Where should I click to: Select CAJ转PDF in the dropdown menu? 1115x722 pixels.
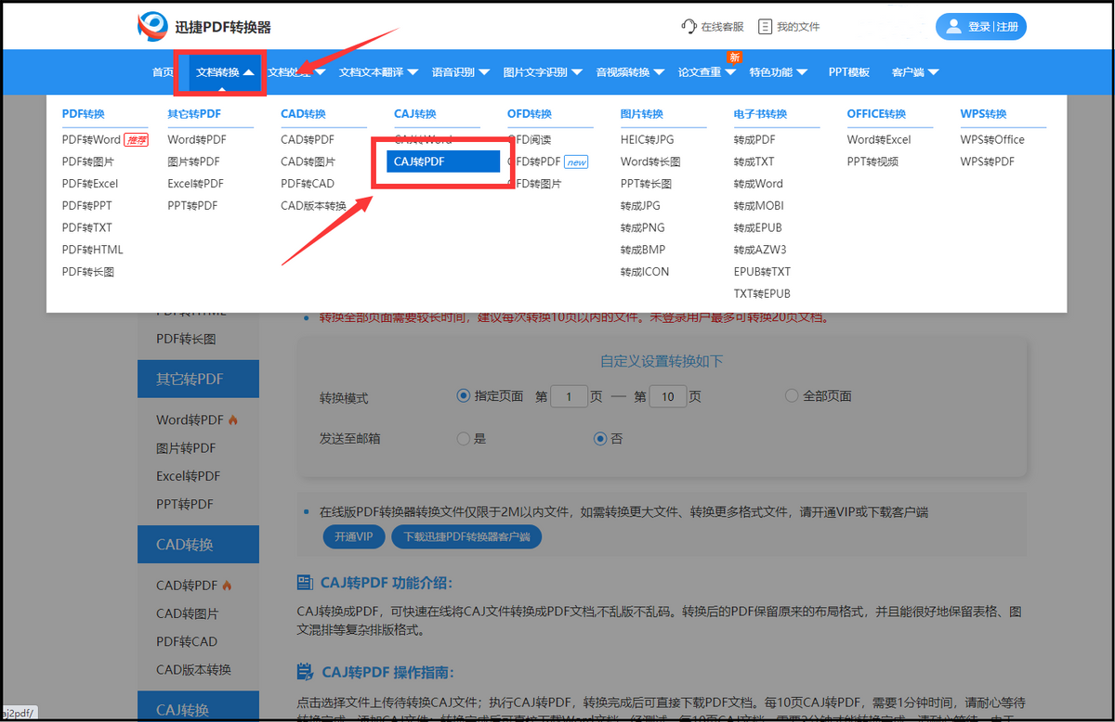pos(443,161)
